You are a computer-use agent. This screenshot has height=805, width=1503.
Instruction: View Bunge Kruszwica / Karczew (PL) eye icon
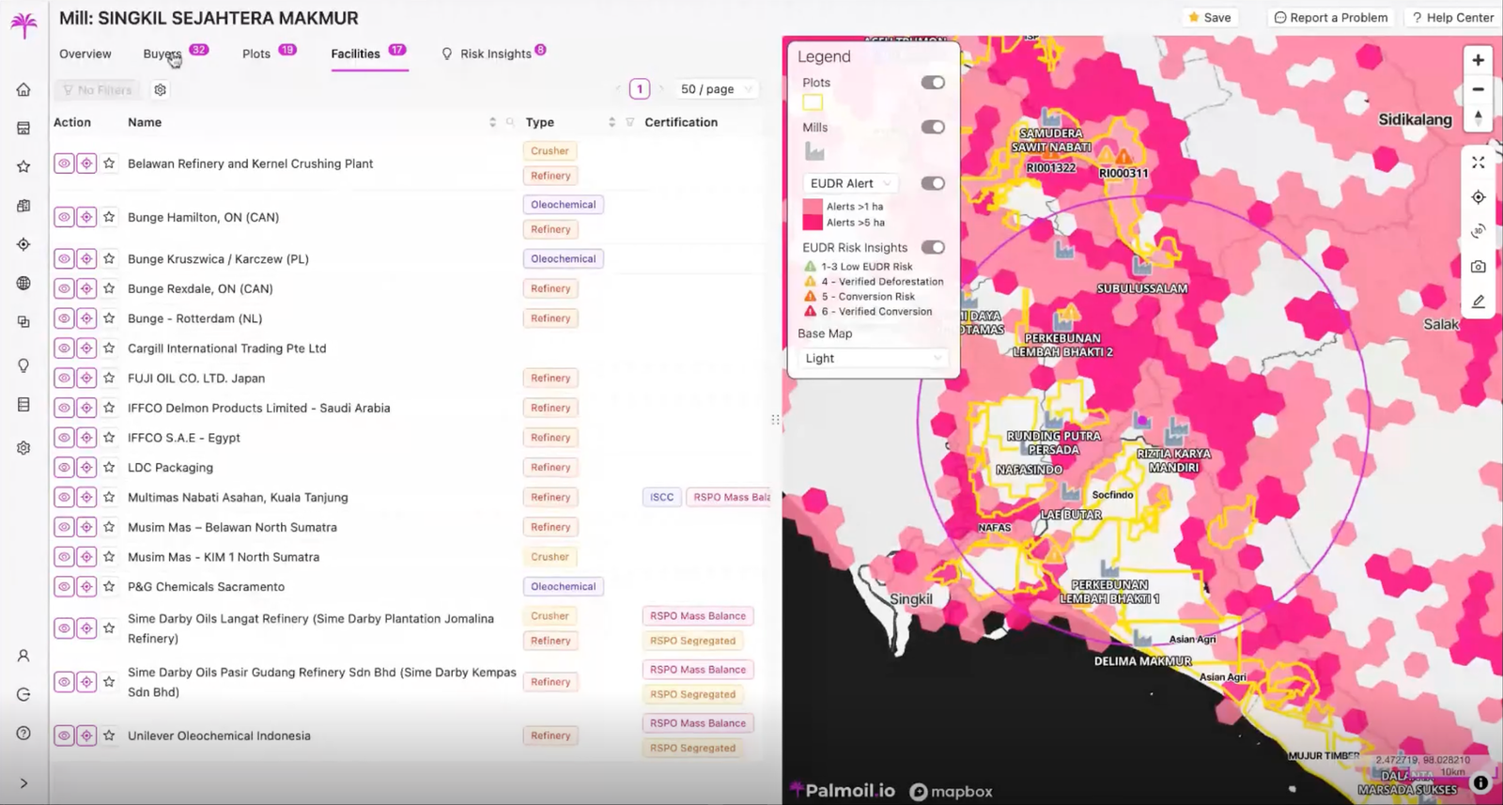(64, 258)
